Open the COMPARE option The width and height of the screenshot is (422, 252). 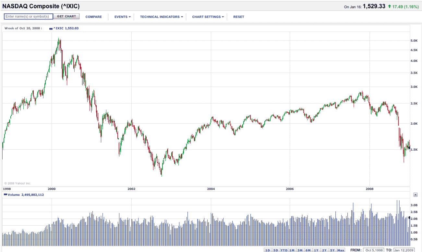[x=94, y=17]
